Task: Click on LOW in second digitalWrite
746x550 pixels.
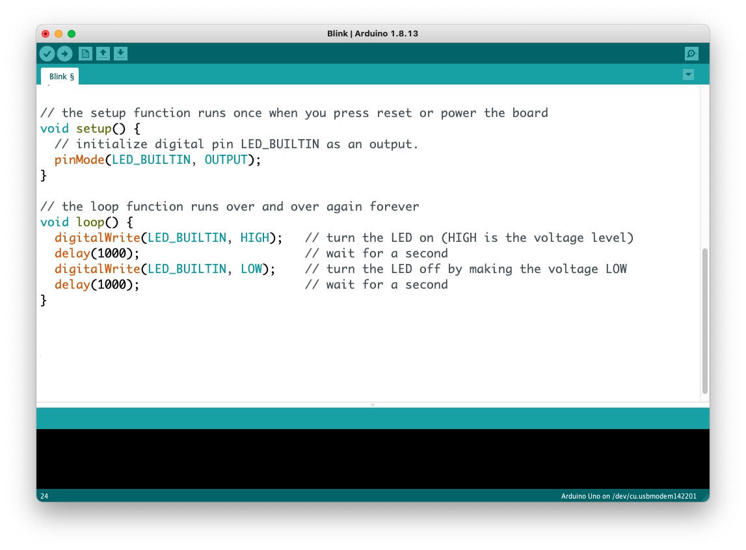Action: 251,269
